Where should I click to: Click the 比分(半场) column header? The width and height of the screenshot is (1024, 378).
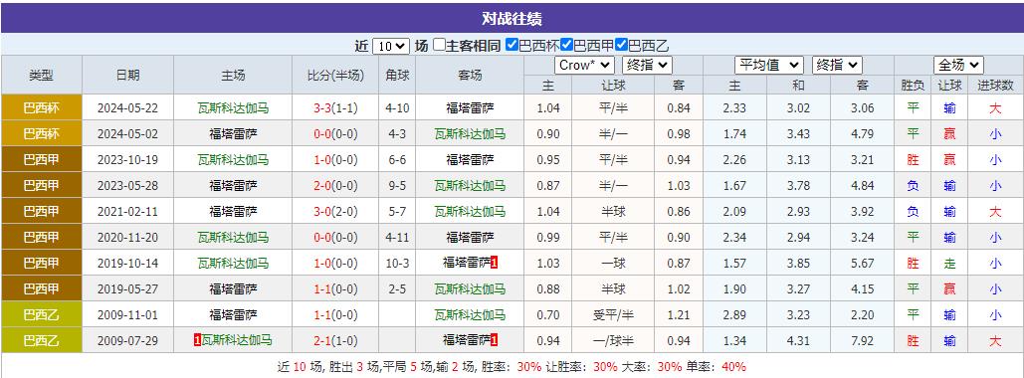(x=335, y=75)
